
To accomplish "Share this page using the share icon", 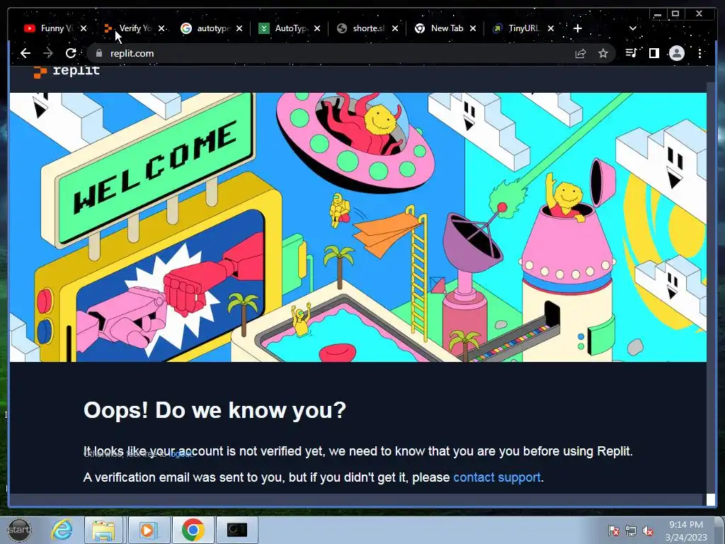I will [581, 53].
